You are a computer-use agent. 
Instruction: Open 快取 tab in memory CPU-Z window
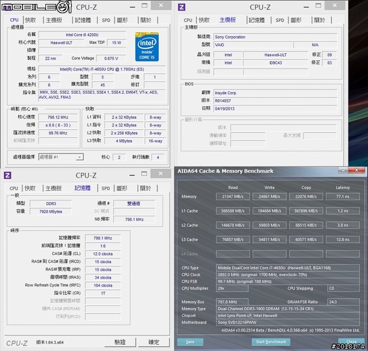point(30,188)
